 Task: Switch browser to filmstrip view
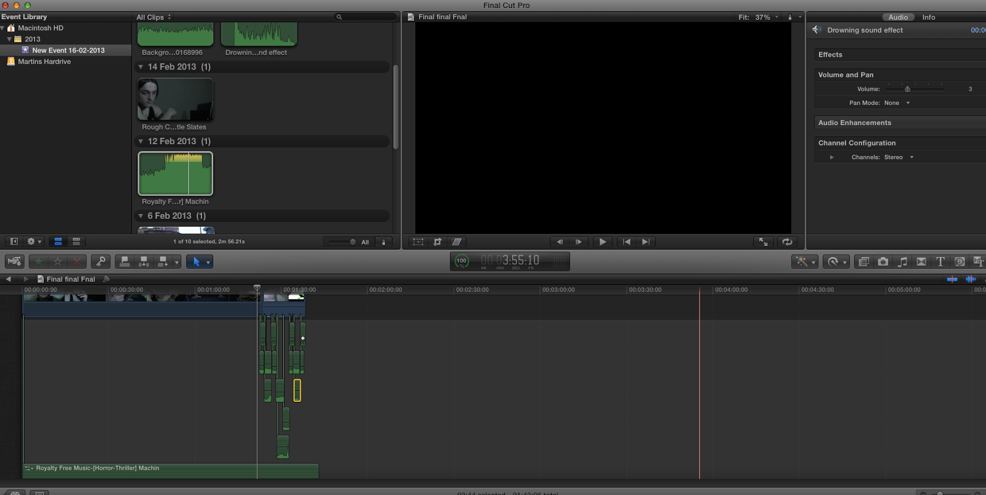point(58,242)
